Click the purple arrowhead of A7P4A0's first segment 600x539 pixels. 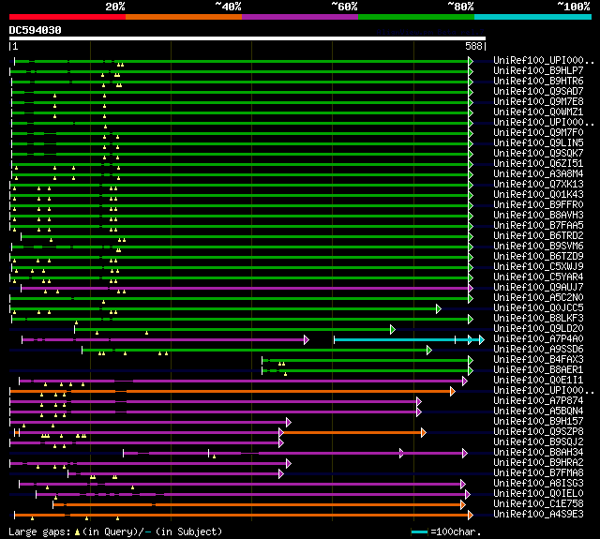pyautogui.click(x=307, y=339)
